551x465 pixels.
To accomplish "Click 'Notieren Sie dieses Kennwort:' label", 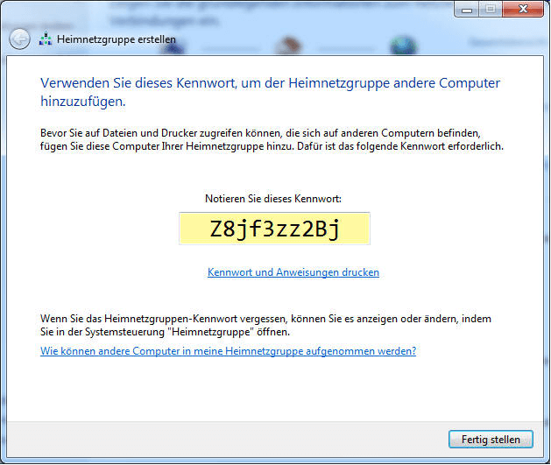I will [273, 199].
